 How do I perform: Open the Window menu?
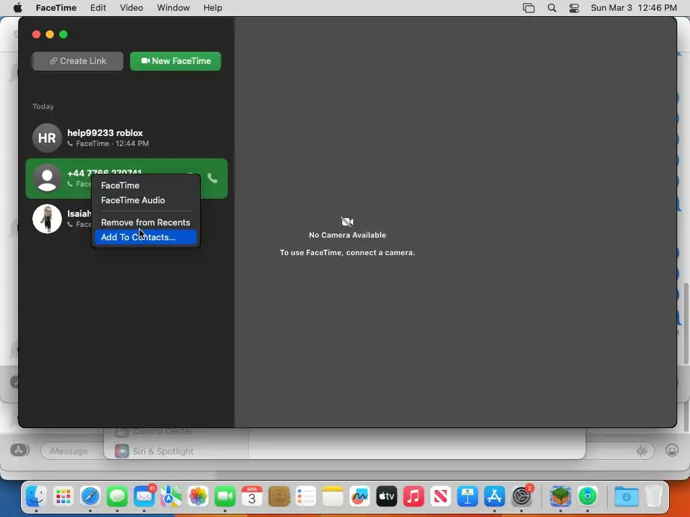173,8
